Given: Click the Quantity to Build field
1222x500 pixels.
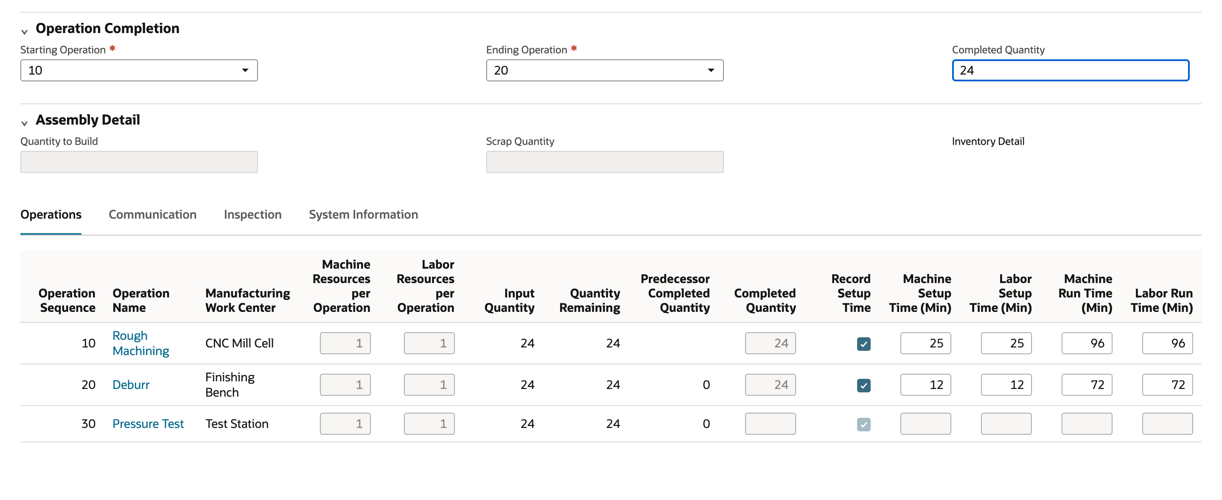Looking at the screenshot, I should pos(139,161).
